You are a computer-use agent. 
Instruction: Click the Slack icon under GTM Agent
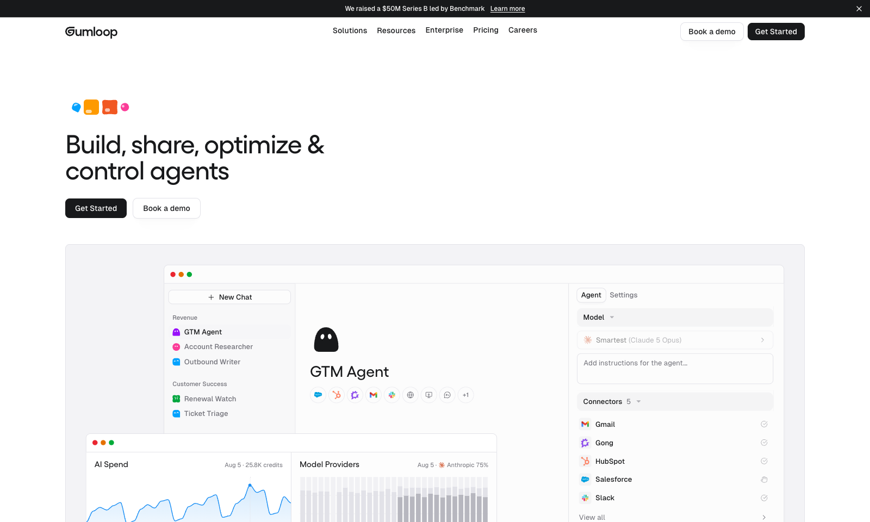pyautogui.click(x=392, y=395)
